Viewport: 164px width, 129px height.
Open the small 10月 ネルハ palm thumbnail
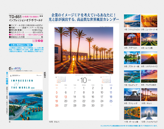pos(149,95)
